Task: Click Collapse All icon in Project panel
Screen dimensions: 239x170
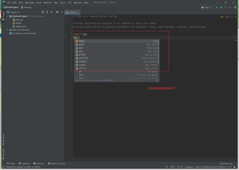Action: tap(51, 12)
